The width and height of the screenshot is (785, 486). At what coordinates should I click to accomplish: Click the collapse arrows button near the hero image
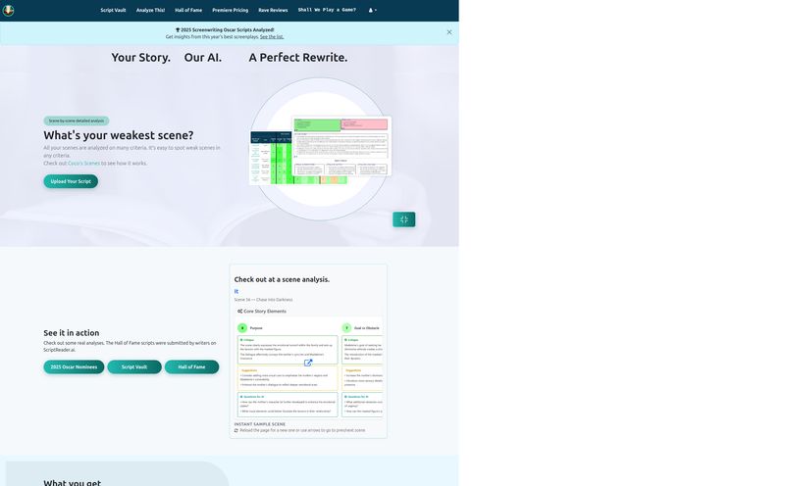coord(404,219)
